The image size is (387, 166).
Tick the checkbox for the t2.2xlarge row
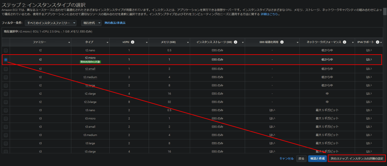(x=6, y=102)
